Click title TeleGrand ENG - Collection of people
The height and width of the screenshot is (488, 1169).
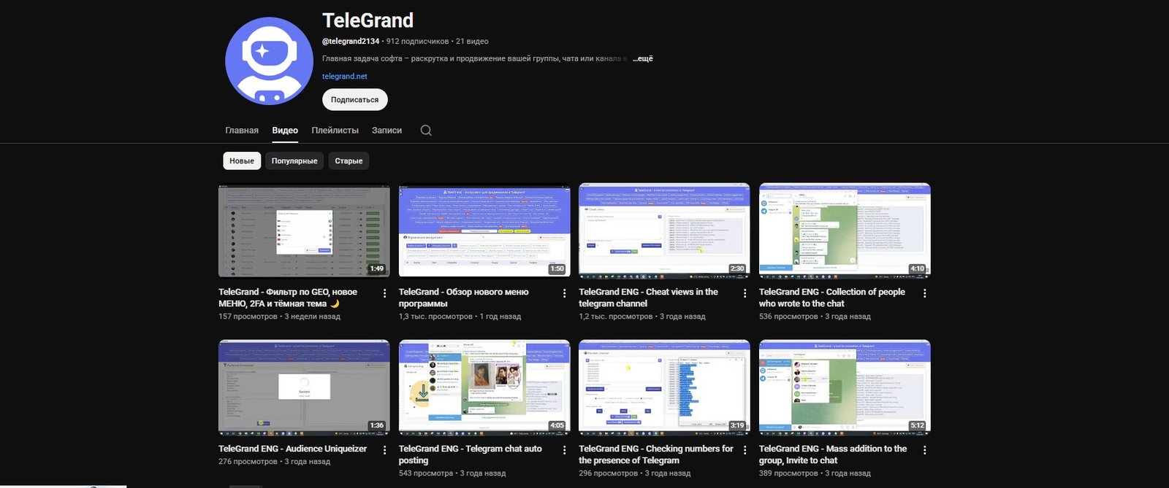coord(832,298)
